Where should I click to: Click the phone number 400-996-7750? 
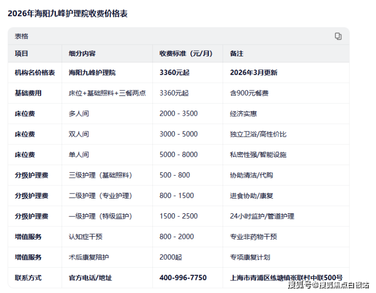pyautogui.click(x=183, y=278)
